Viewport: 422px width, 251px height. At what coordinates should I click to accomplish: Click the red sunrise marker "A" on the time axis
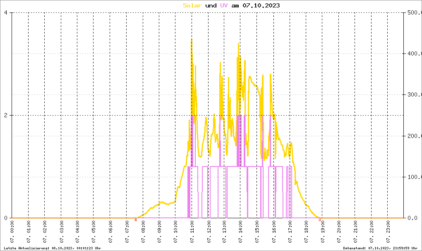[x=136, y=220]
